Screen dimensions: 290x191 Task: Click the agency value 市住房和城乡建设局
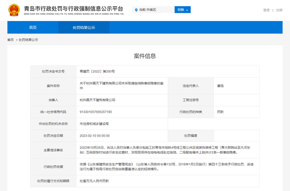click(94, 124)
